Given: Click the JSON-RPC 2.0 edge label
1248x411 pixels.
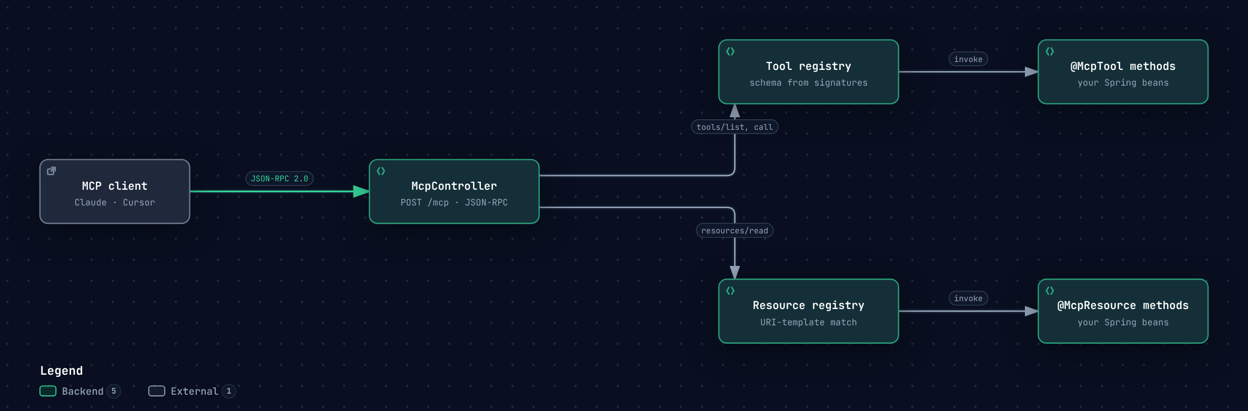Looking at the screenshot, I should [x=279, y=179].
